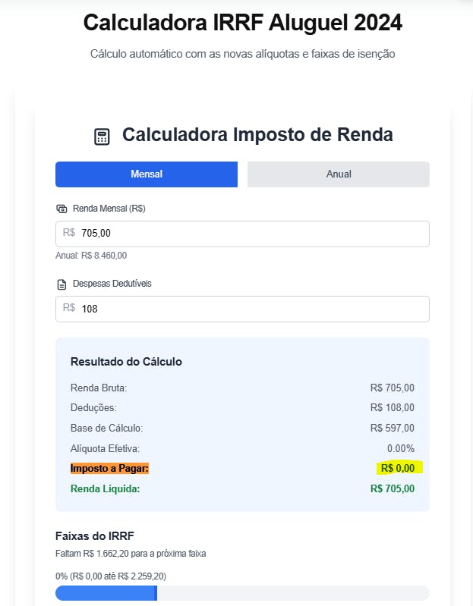This screenshot has width=473, height=606.
Task: Click the green Renda Líquida R$ 705,00 value
Action: click(393, 488)
